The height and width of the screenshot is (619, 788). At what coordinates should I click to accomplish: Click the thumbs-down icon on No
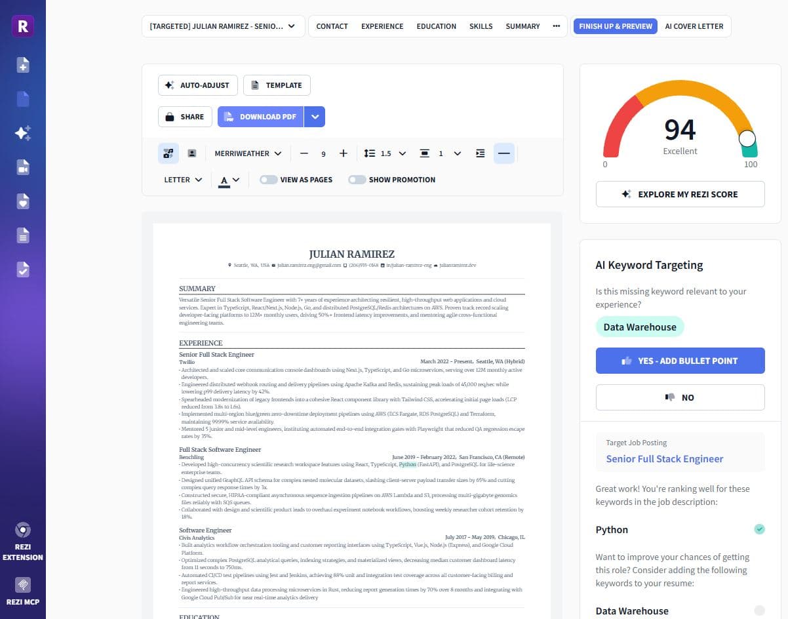(670, 397)
